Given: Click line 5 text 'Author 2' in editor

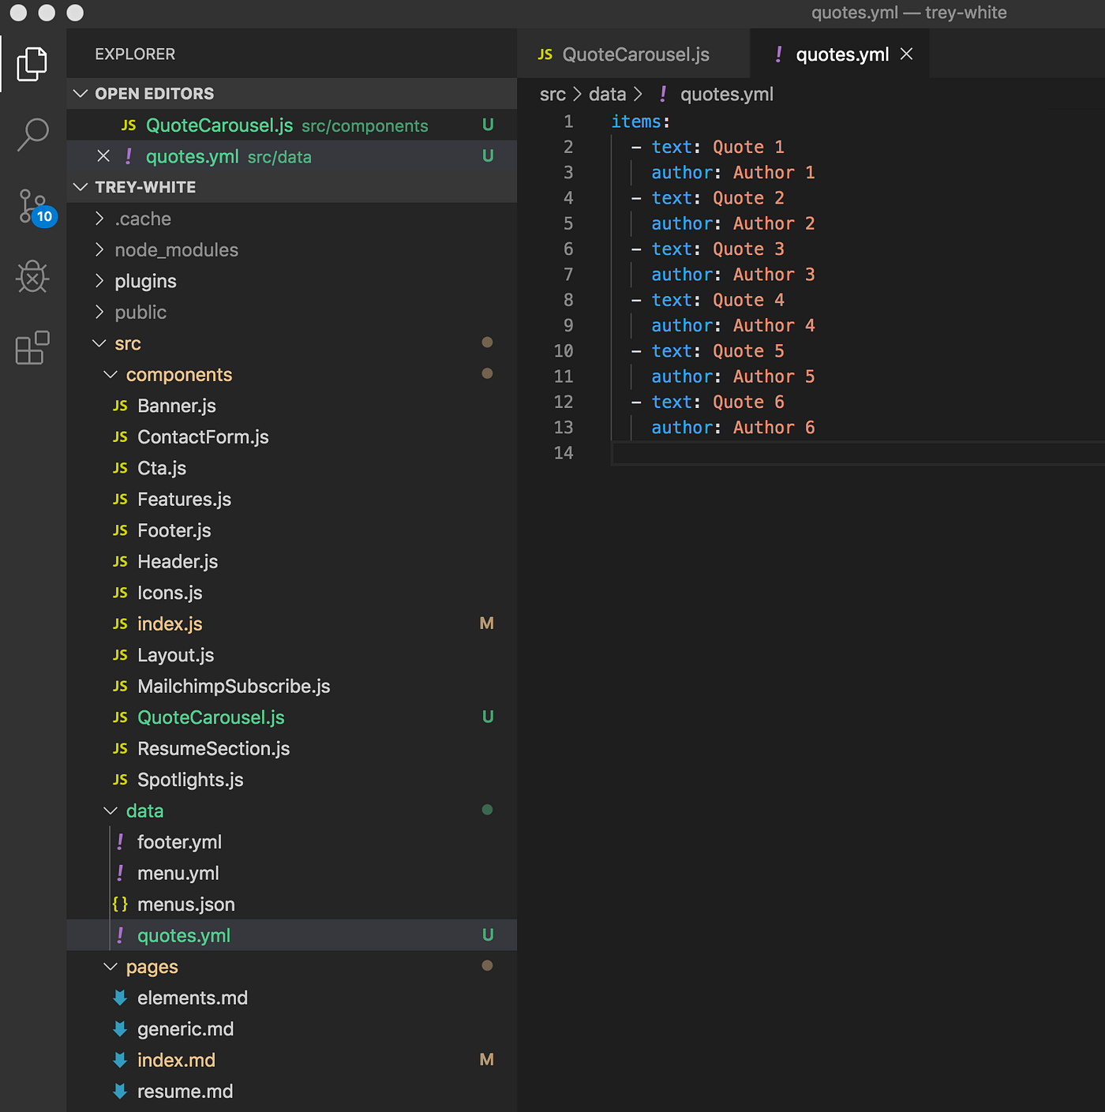Looking at the screenshot, I should click(x=773, y=223).
